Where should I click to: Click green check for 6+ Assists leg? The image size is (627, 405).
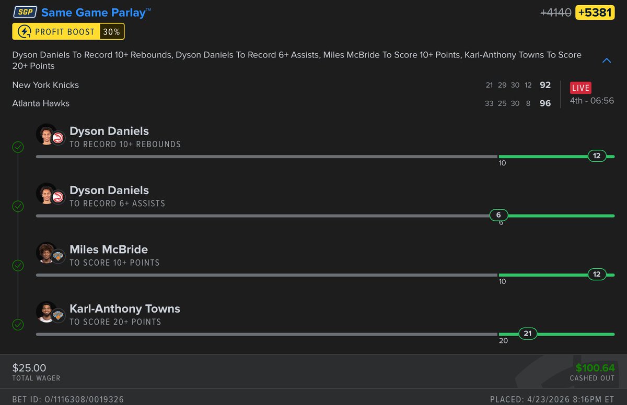(18, 207)
